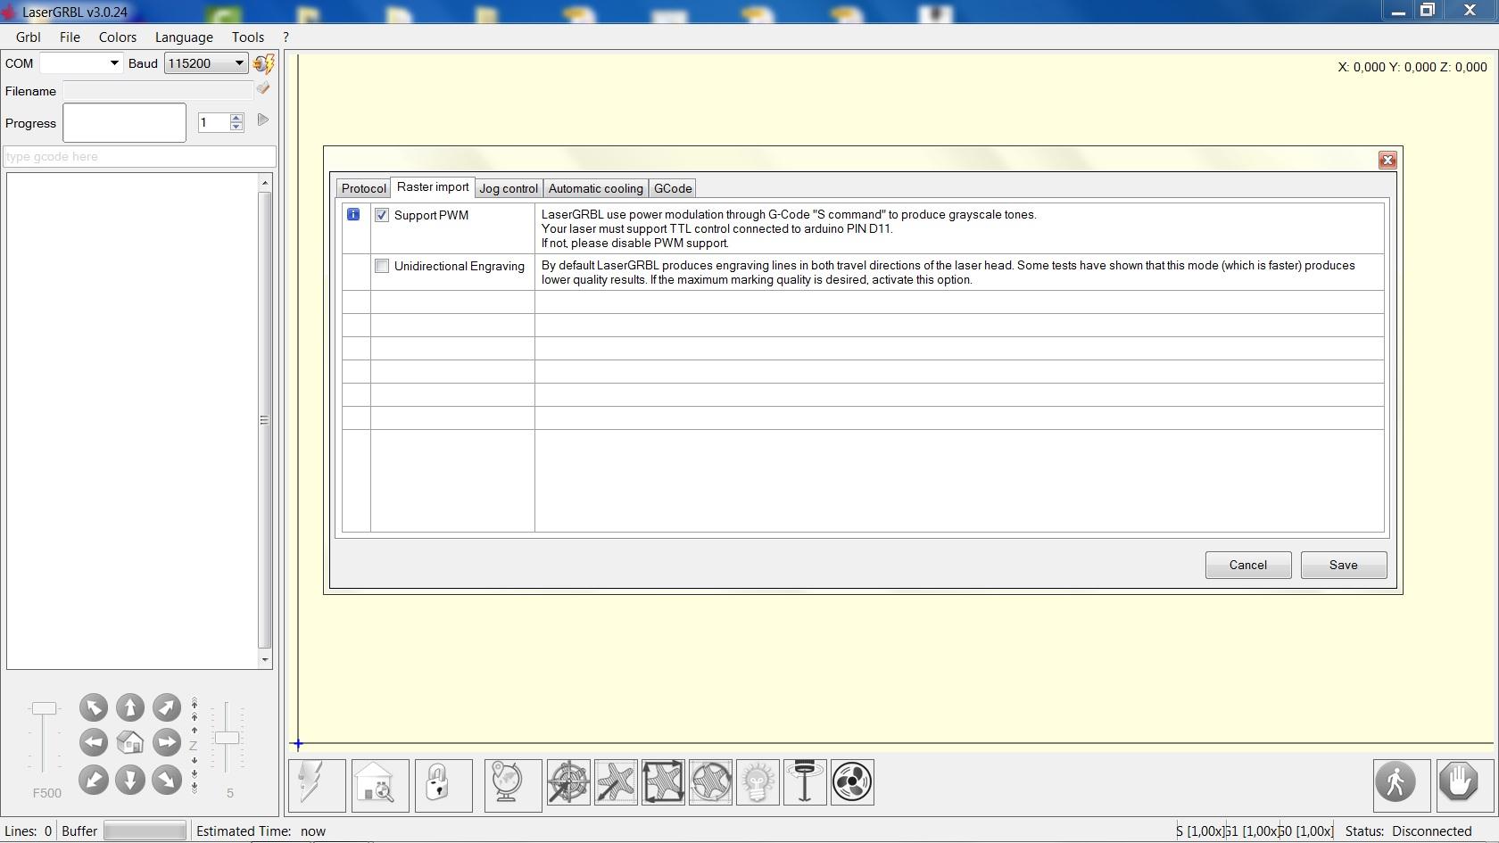This screenshot has width=1499, height=843.
Task: Click the connect (lightning plug) icon next to Baud
Action: tap(263, 63)
